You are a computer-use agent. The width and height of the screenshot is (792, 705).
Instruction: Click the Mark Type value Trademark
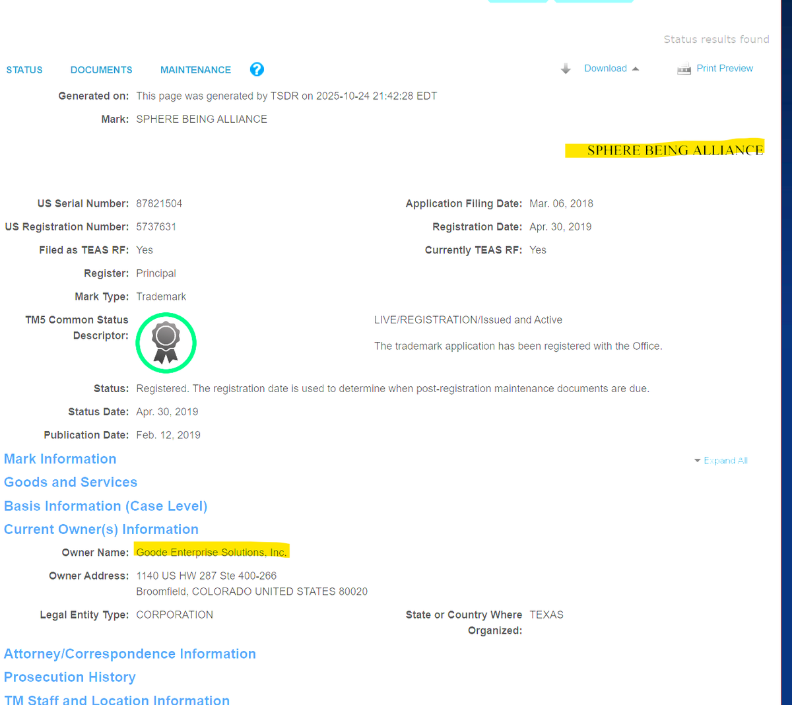pyautogui.click(x=161, y=297)
